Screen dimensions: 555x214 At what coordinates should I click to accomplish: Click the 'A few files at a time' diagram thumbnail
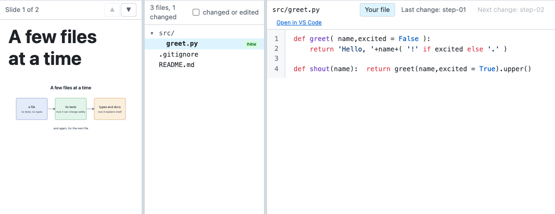[x=71, y=108]
